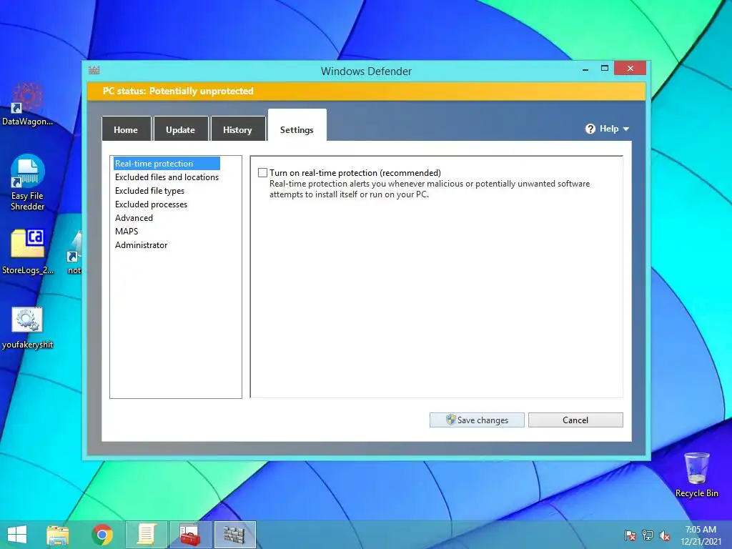The image size is (732, 549).
Task: Select the youfakeryshit desktop file
Action: pyautogui.click(x=28, y=328)
